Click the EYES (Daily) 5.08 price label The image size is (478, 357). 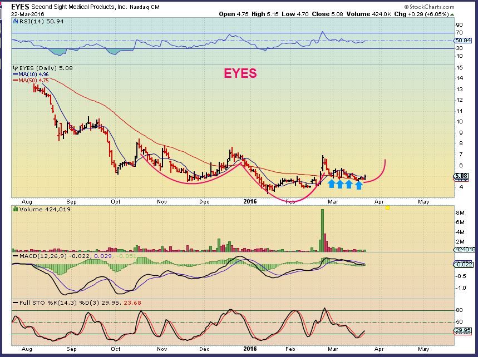point(46,68)
